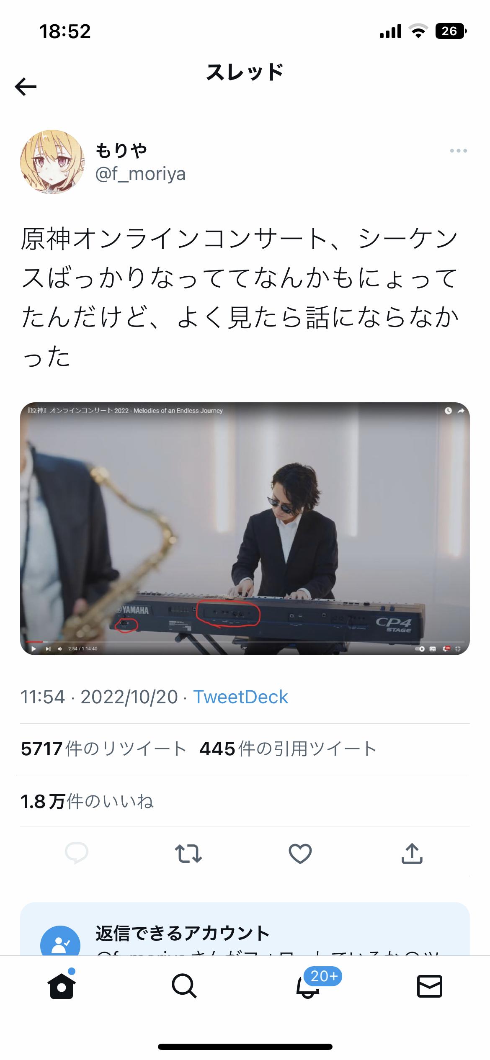The image size is (490, 1060).
Task: Tap the share upload icon
Action: (412, 853)
